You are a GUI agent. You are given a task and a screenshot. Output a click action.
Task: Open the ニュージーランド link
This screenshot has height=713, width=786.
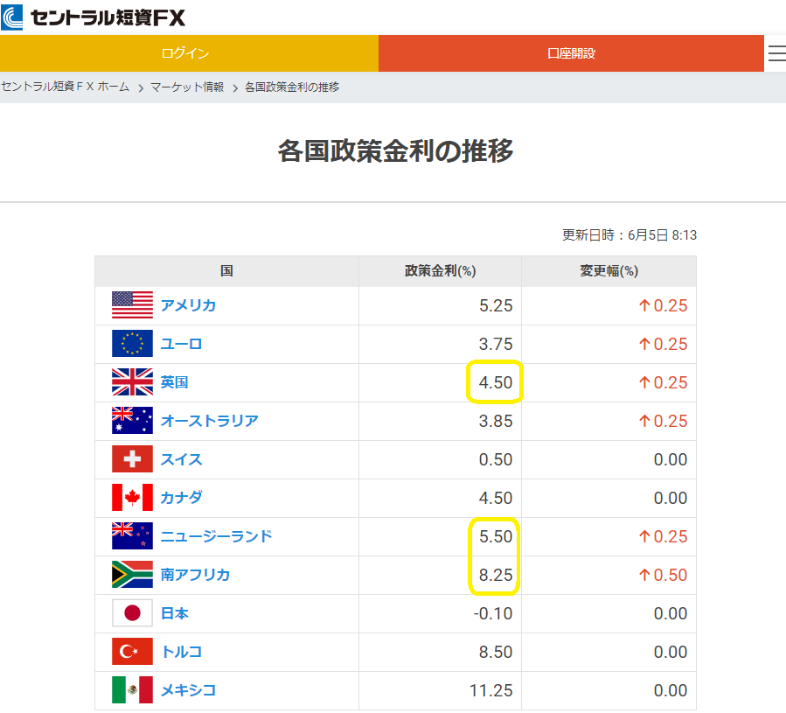[x=217, y=536]
